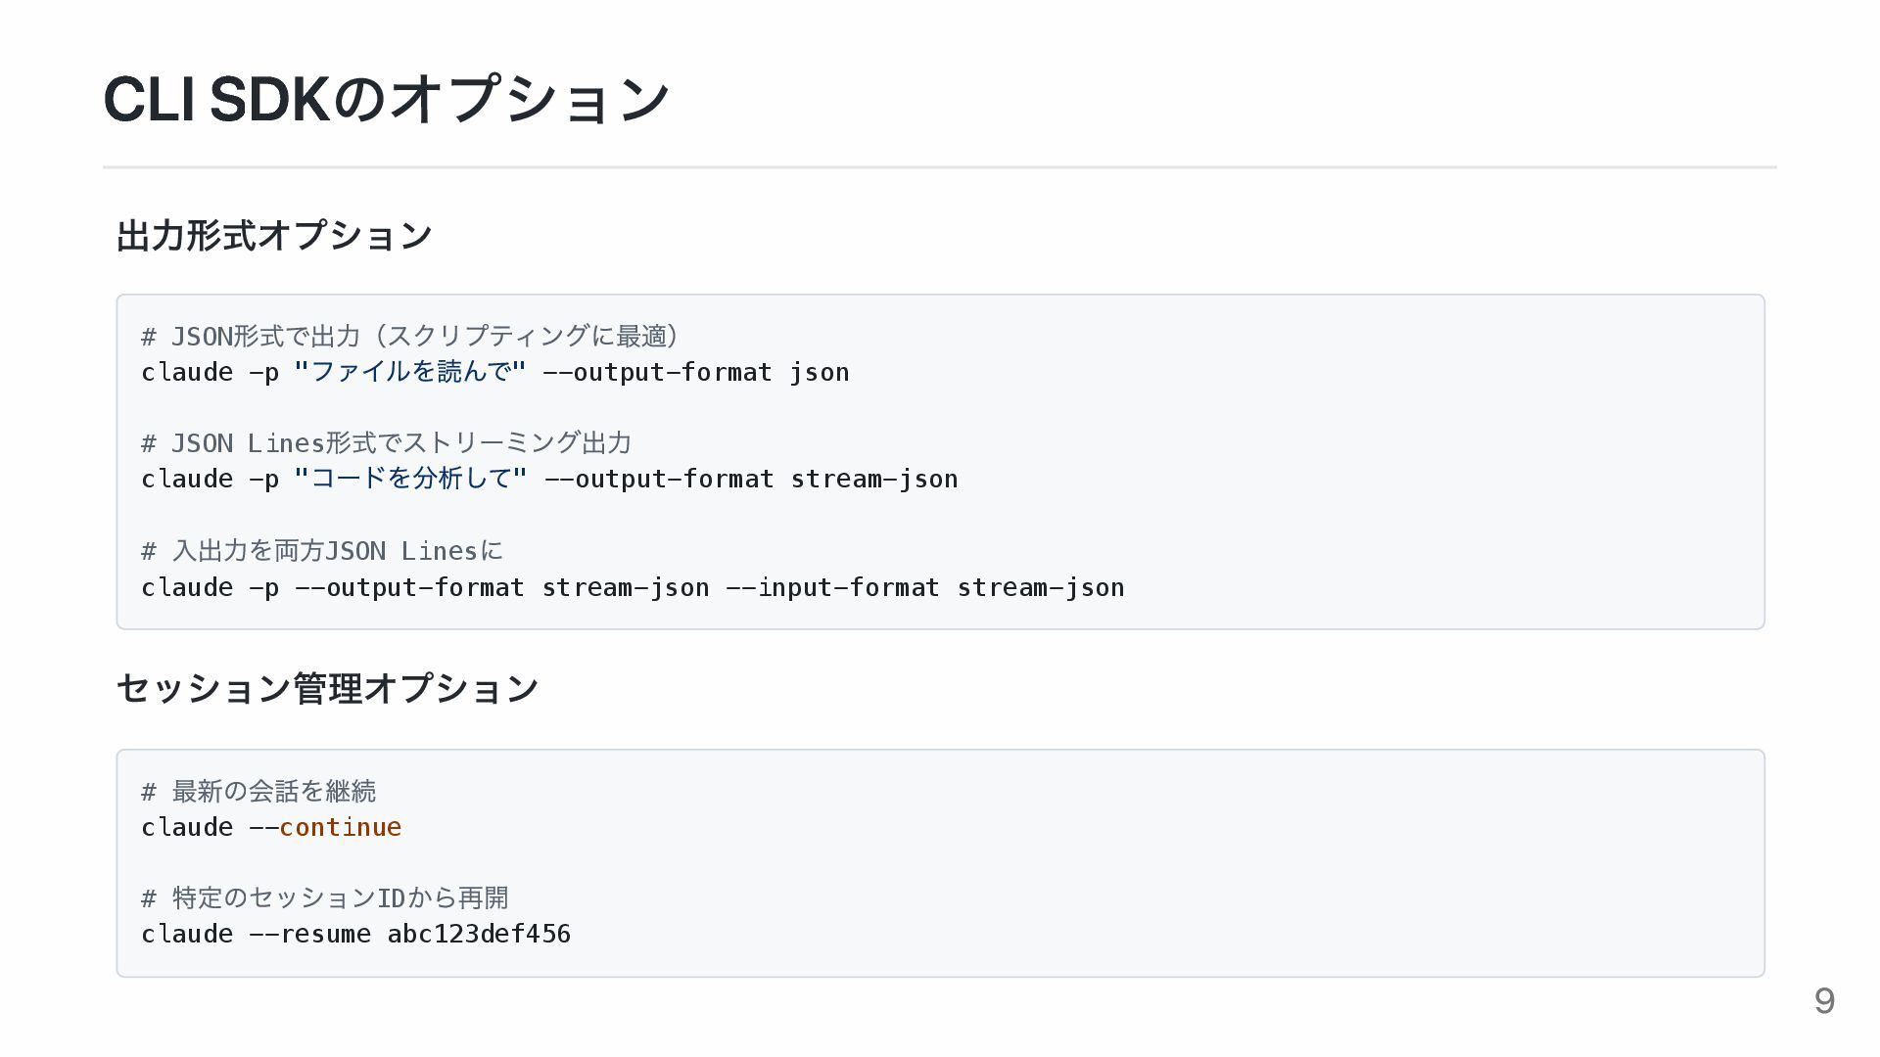1880x1057 pixels.
Task: Click the comment '# 入出力を両方JSON Linesに'
Action: tap(322, 551)
